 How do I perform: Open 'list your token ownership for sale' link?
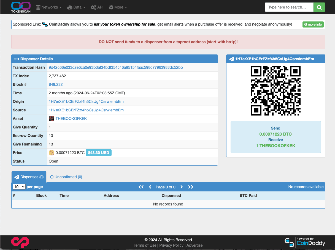(x=125, y=24)
